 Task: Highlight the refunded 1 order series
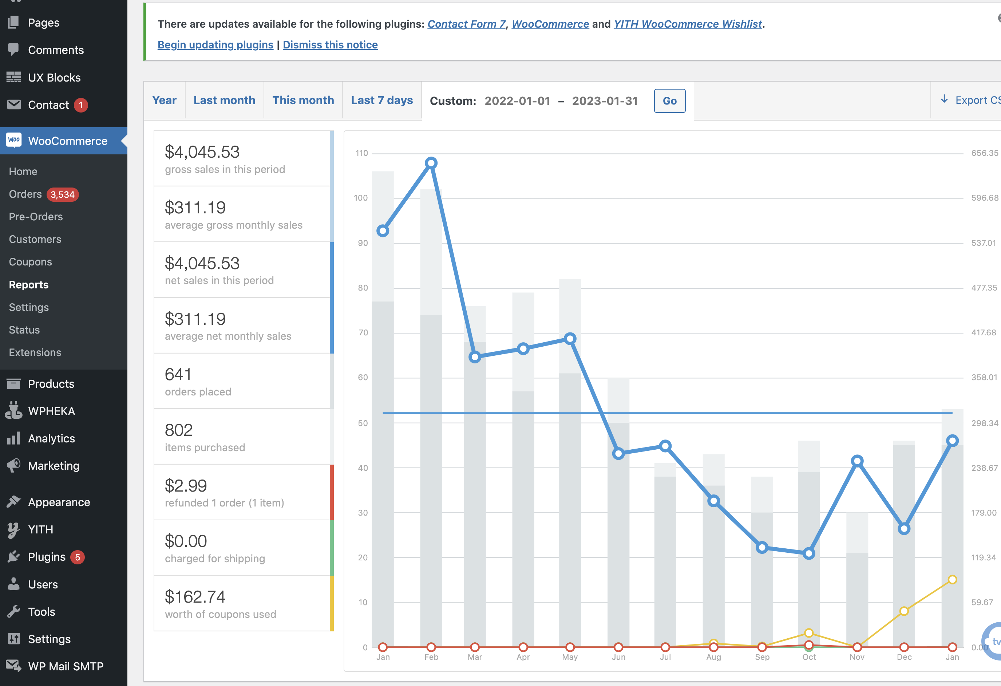pyautogui.click(x=244, y=492)
